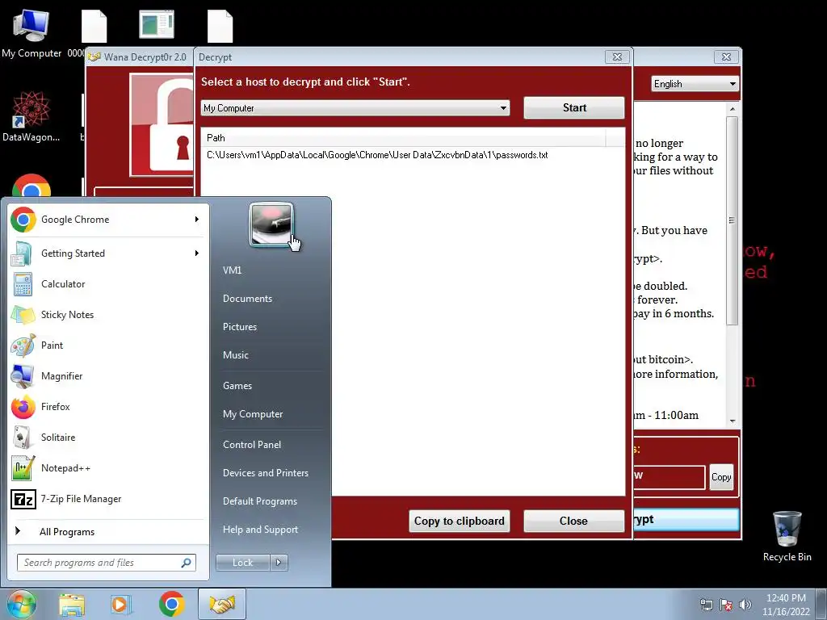Image resolution: width=827 pixels, height=620 pixels.
Task: Select the Recycle Bin desktop icon
Action: click(787, 536)
